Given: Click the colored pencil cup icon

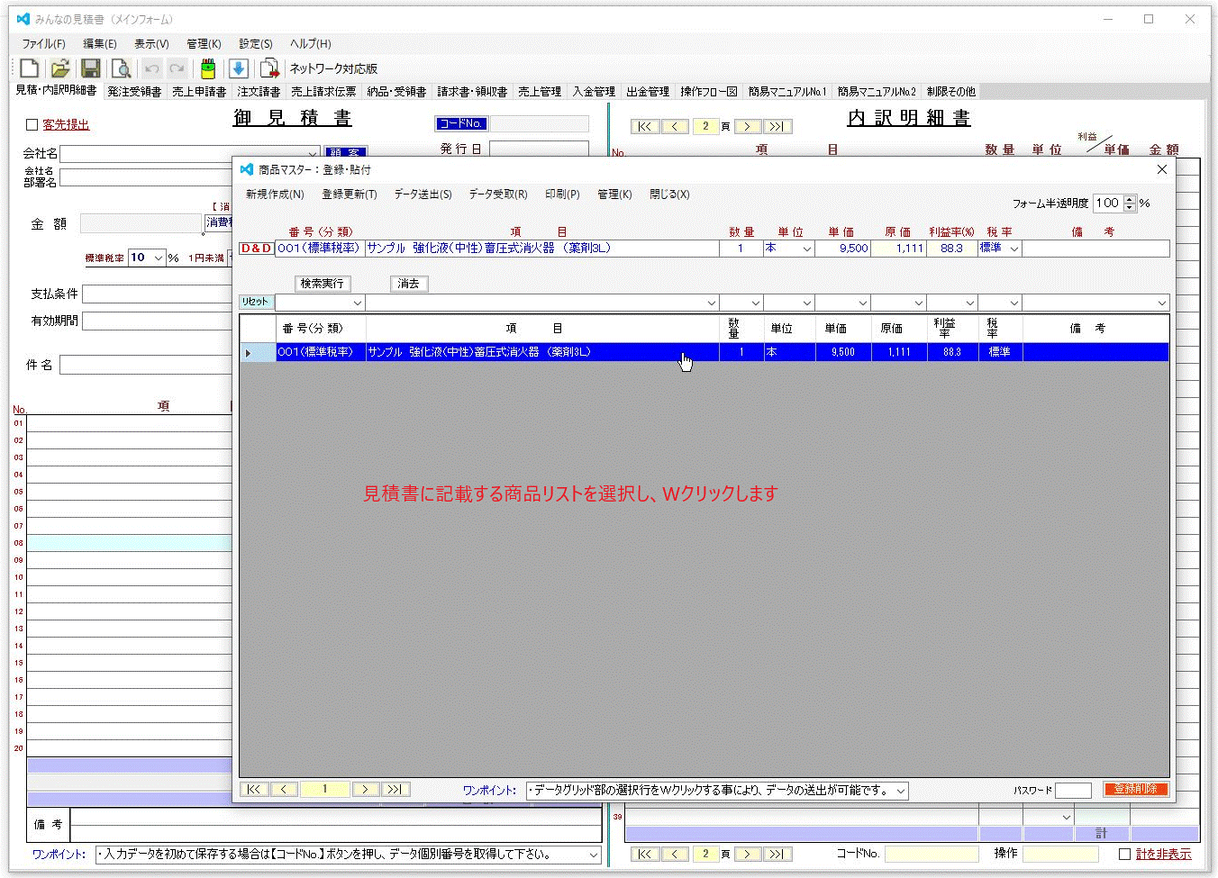Looking at the screenshot, I should 208,68.
